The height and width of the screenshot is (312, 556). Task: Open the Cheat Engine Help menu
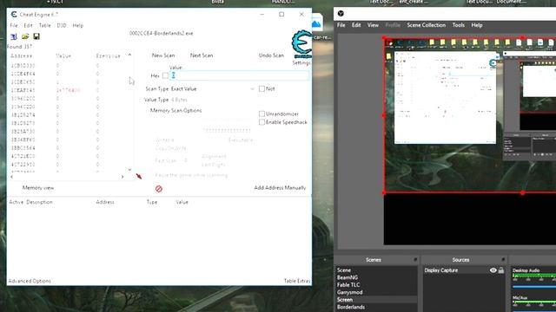(x=77, y=25)
